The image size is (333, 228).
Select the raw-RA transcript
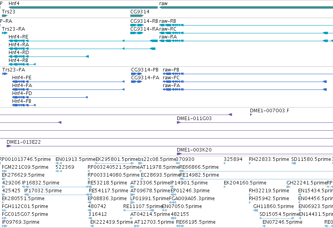[x=246, y=41]
